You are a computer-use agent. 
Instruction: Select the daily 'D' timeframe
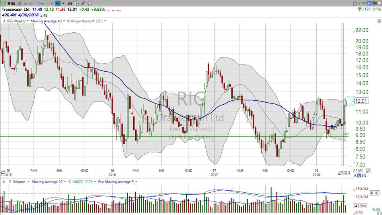coord(52,4)
